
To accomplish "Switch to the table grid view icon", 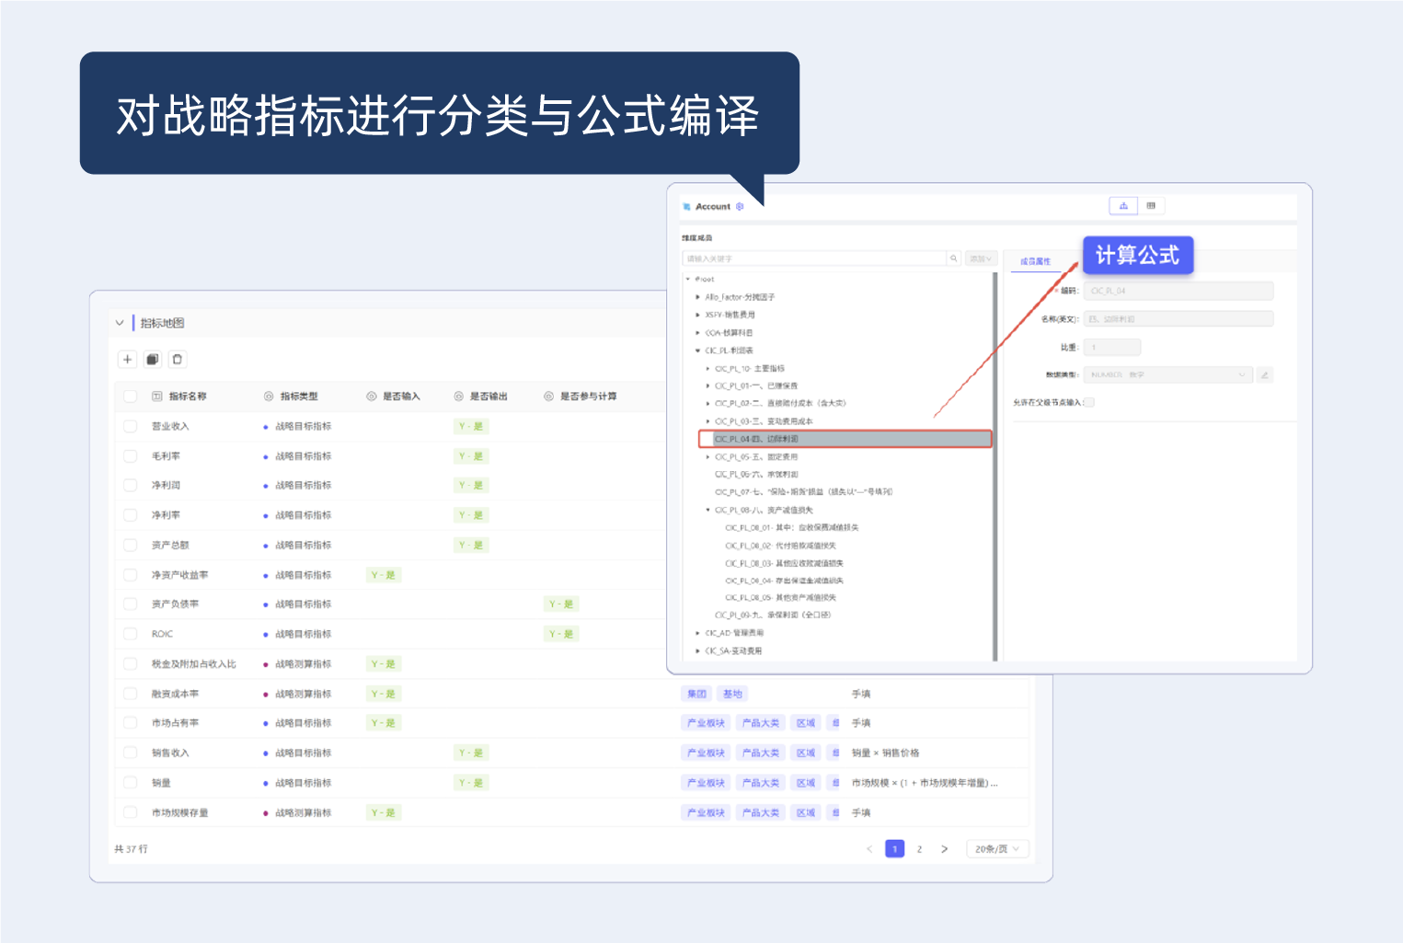I will point(1151,205).
